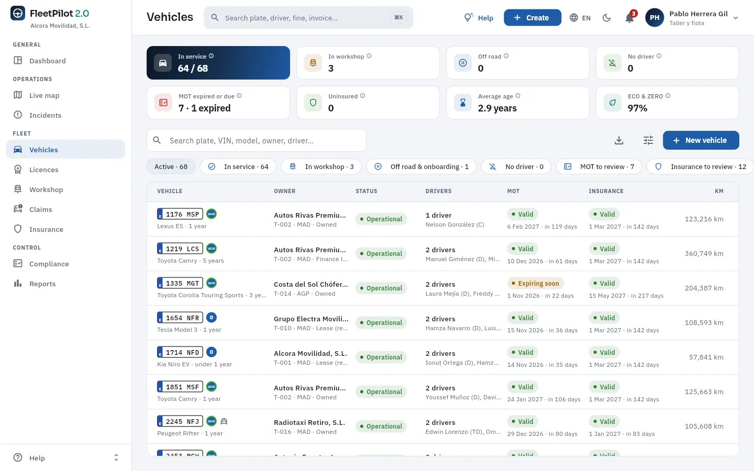Focus the plate, VIN, model search field
The width and height of the screenshot is (754, 471).
pyautogui.click(x=257, y=140)
